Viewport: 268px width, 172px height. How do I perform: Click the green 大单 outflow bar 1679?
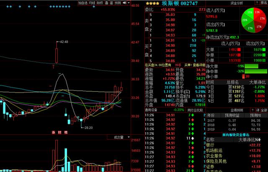[264, 50]
